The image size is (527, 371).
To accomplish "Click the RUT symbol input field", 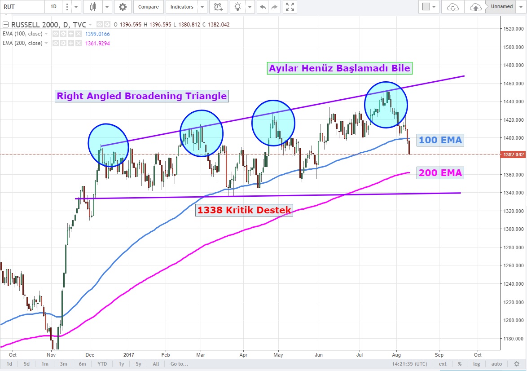I will (x=22, y=7).
